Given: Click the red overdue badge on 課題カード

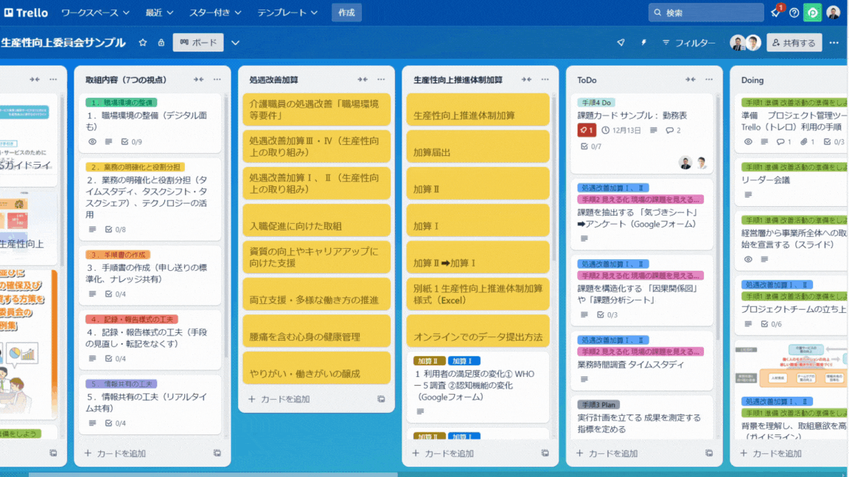Looking at the screenshot, I should pos(587,130).
